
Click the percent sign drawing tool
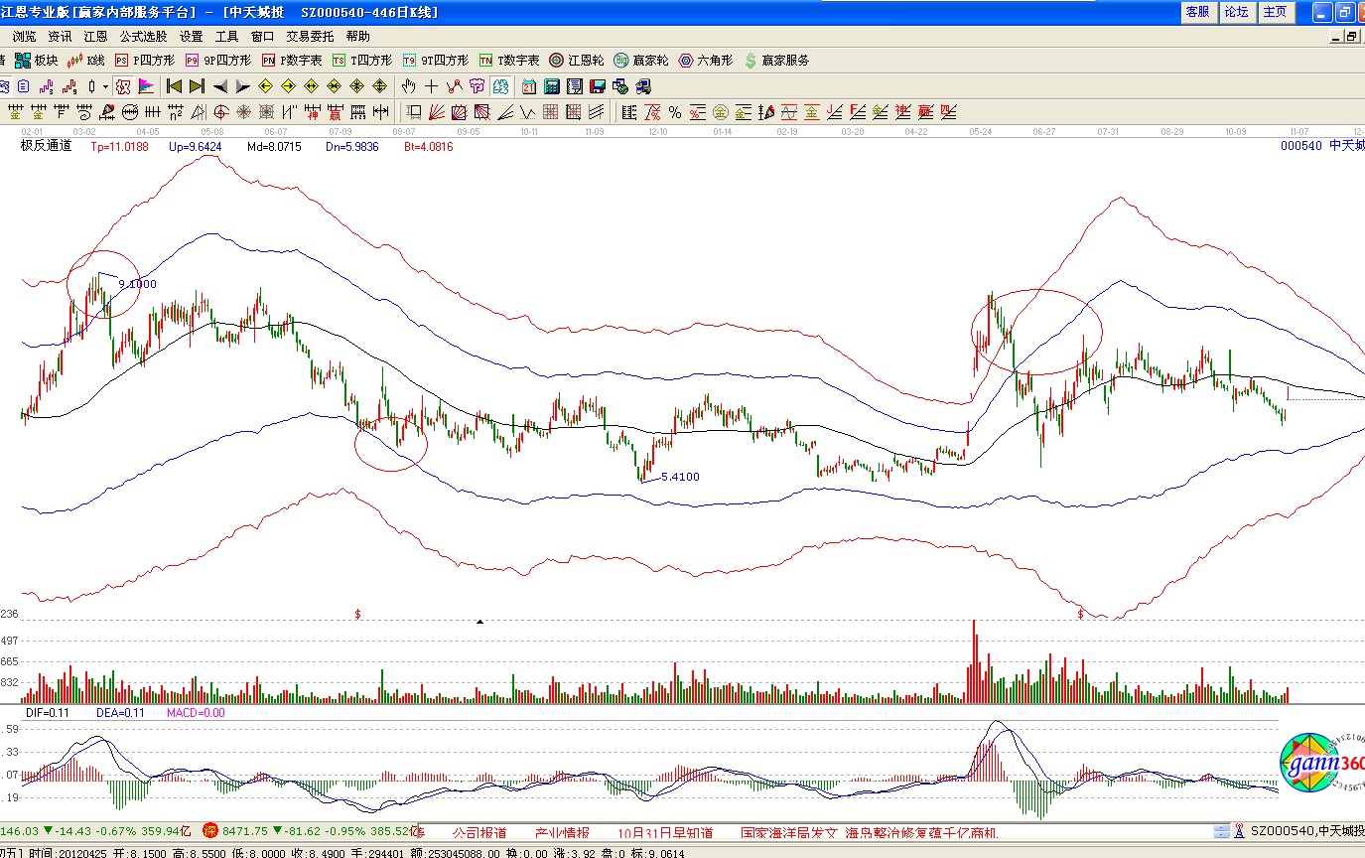[x=674, y=111]
